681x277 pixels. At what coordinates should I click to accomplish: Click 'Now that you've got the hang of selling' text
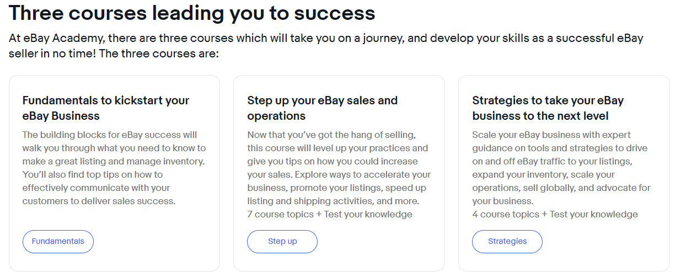[x=330, y=135]
